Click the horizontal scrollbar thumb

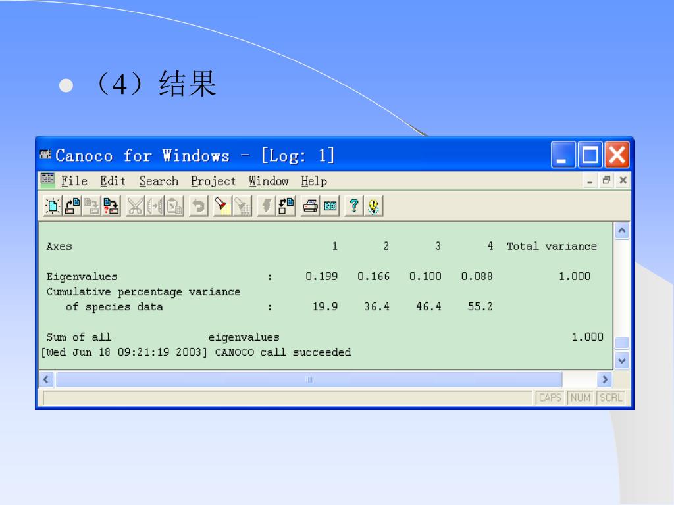coord(308,379)
